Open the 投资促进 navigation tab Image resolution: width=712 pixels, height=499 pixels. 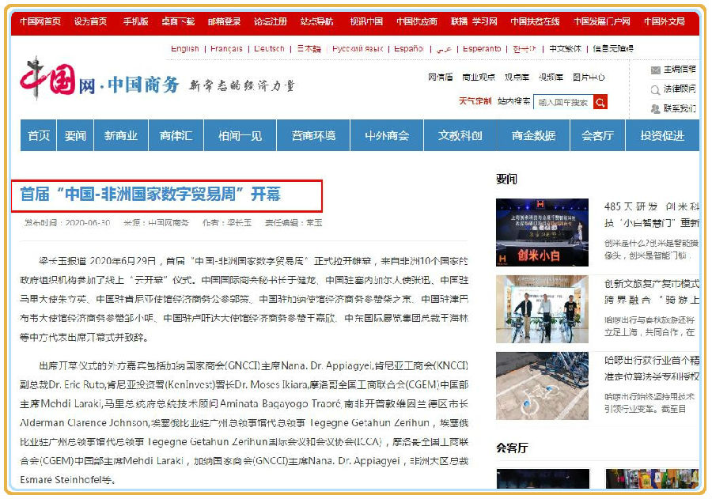click(x=662, y=136)
